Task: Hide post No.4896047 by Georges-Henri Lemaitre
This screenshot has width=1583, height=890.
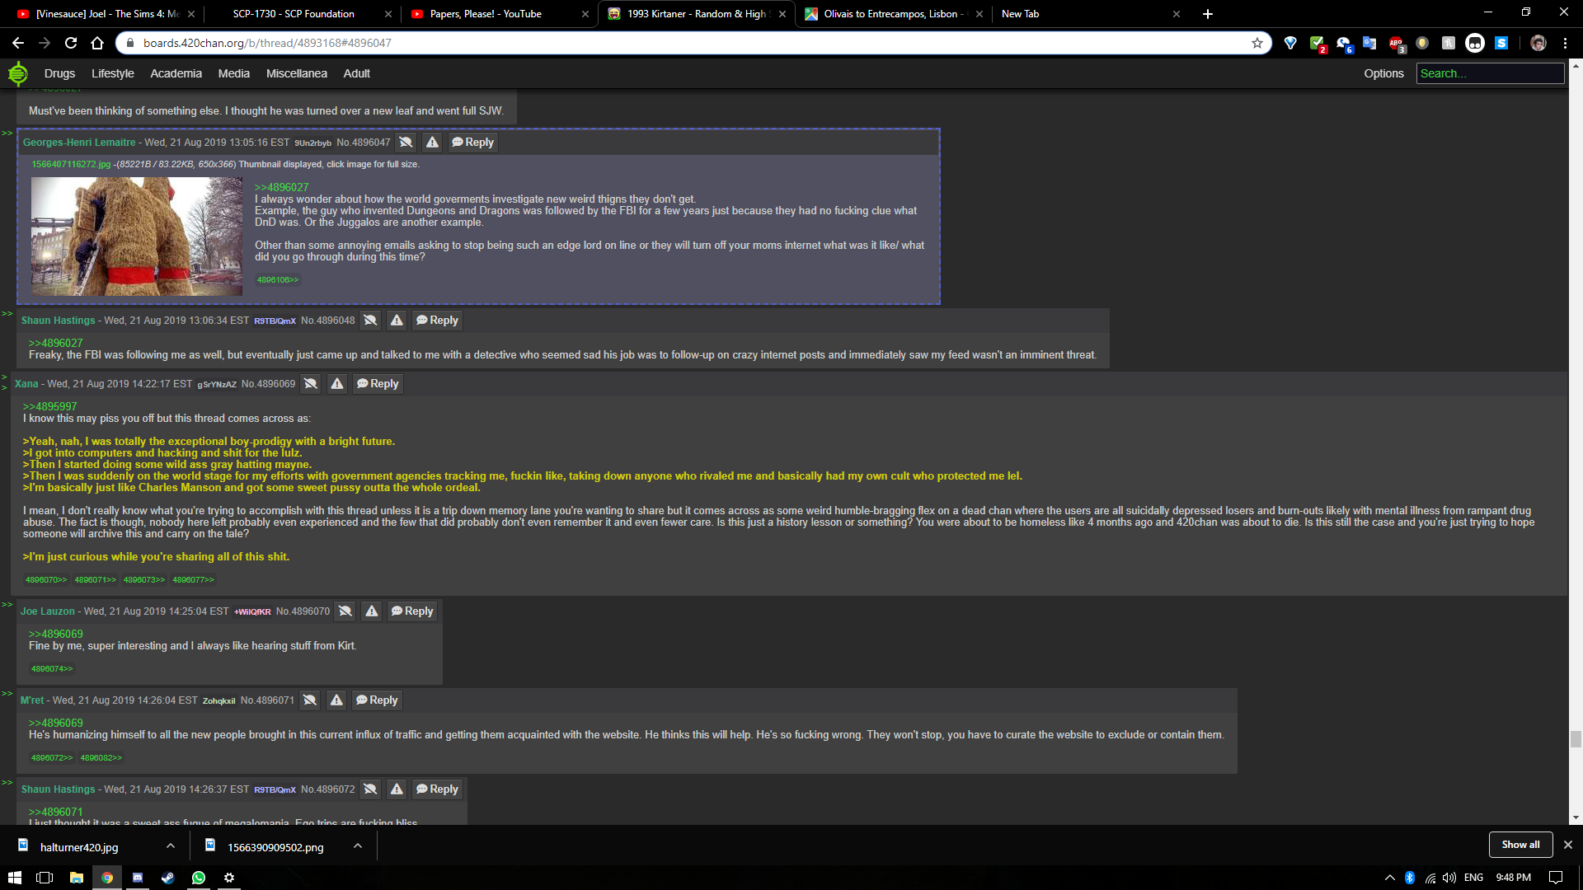Action: 406,143
